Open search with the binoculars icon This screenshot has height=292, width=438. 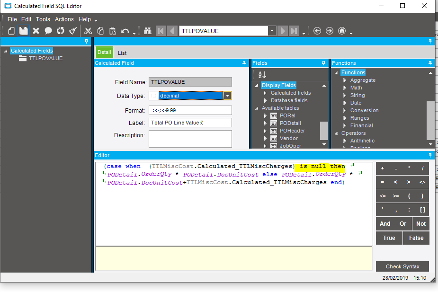[x=147, y=31]
